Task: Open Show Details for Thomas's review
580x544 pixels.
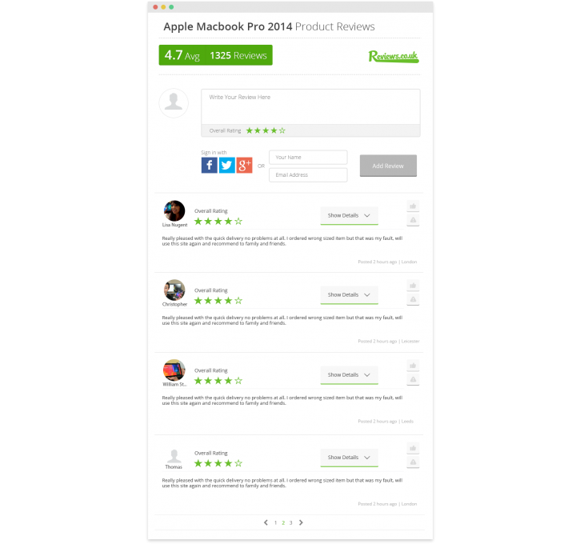Action: click(349, 458)
